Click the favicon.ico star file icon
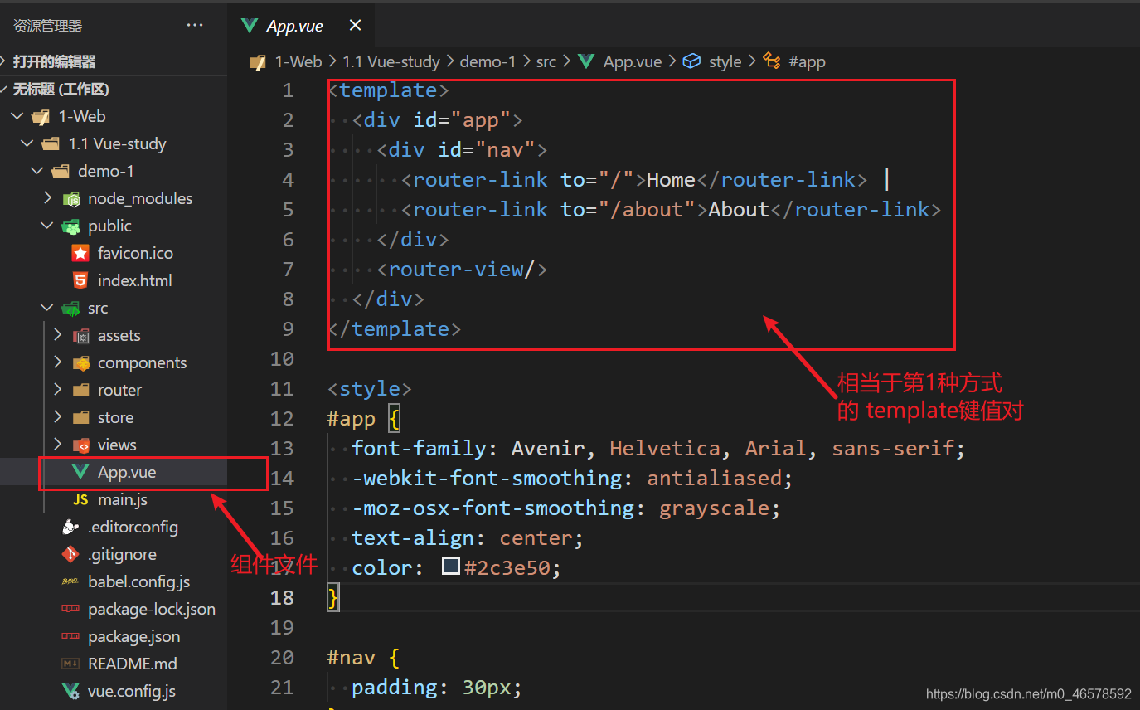 coord(80,253)
